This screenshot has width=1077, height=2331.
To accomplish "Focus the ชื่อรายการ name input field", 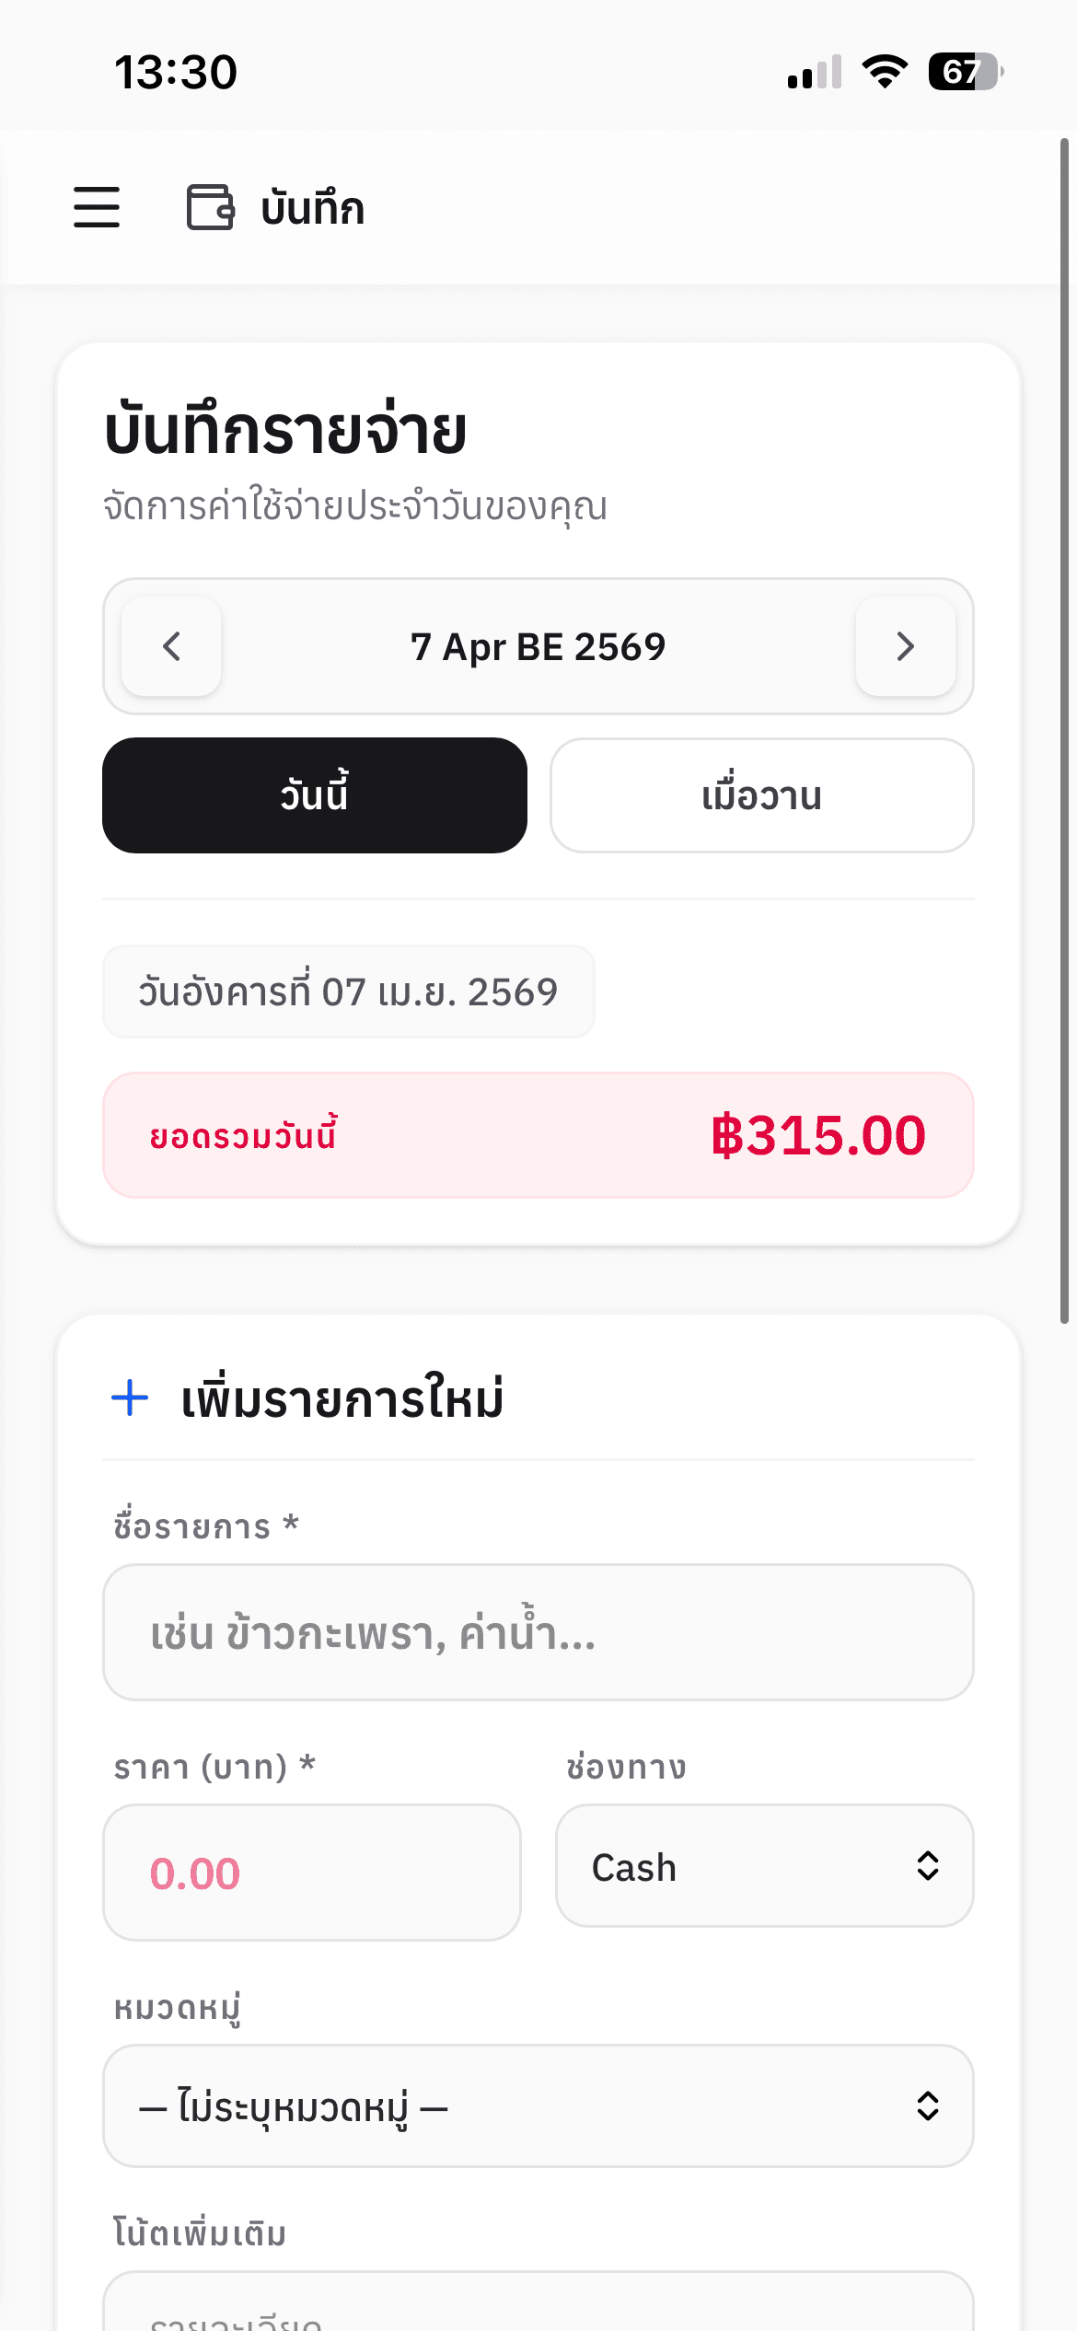I will coord(538,1632).
